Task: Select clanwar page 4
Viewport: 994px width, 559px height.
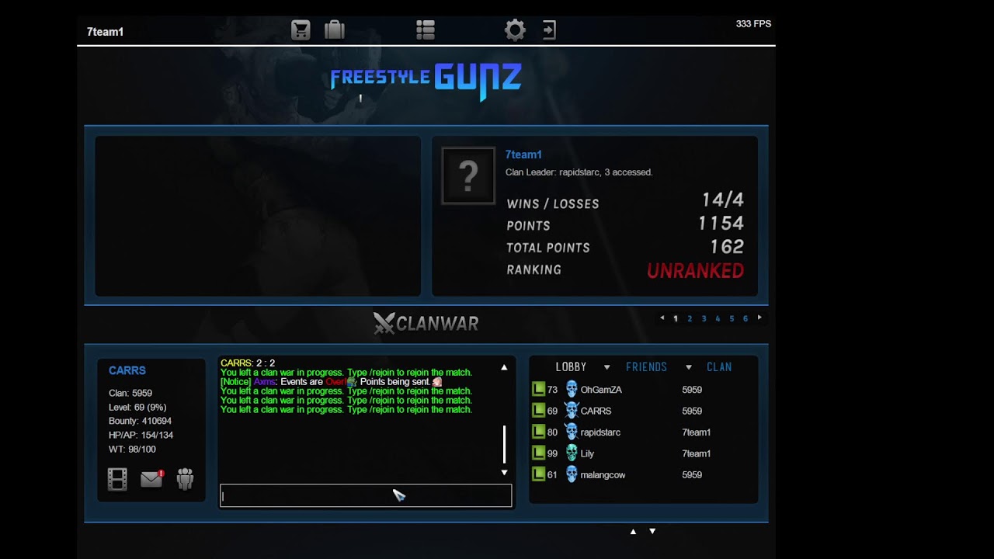Action: tap(718, 318)
